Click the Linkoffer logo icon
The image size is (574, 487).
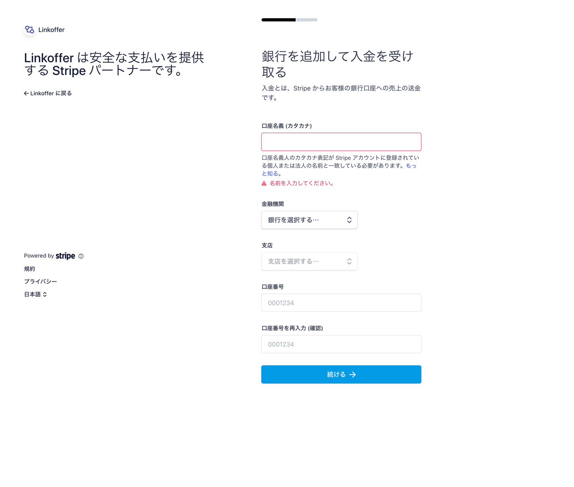(x=29, y=30)
